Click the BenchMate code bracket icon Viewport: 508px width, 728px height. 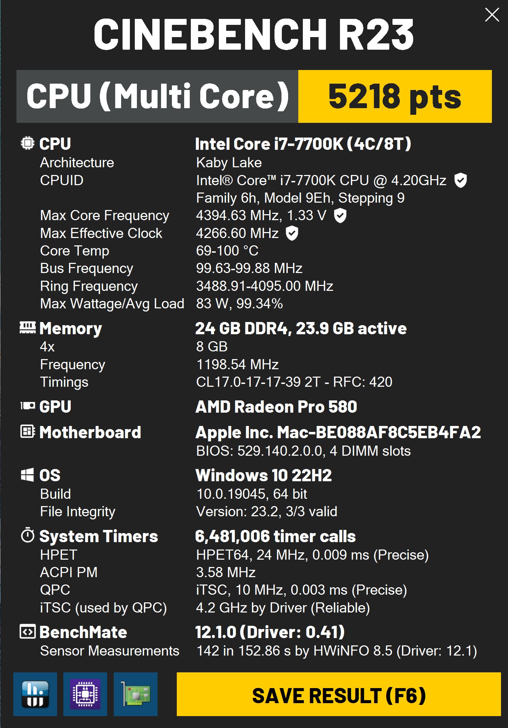click(x=28, y=632)
